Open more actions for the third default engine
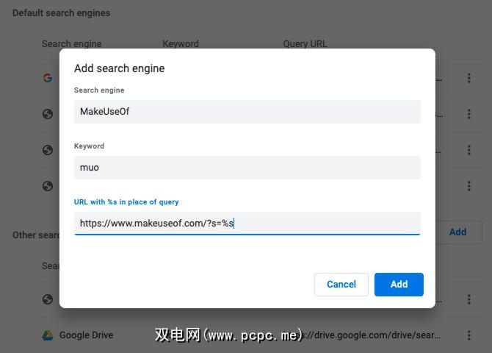Screen dimensions: 492x353 469,150
